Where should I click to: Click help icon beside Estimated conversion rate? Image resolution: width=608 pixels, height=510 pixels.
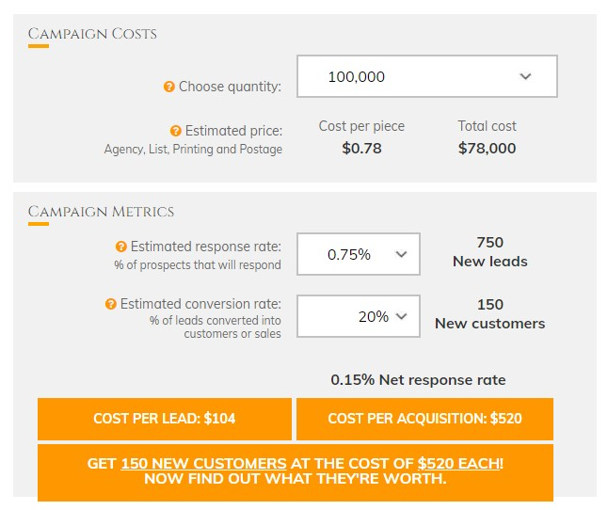pyautogui.click(x=110, y=304)
